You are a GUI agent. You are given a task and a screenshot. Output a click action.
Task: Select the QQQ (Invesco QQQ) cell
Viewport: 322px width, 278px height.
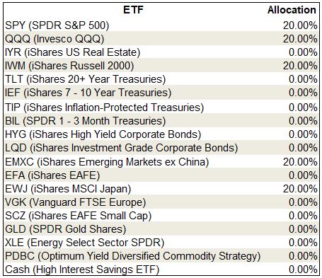(54, 39)
